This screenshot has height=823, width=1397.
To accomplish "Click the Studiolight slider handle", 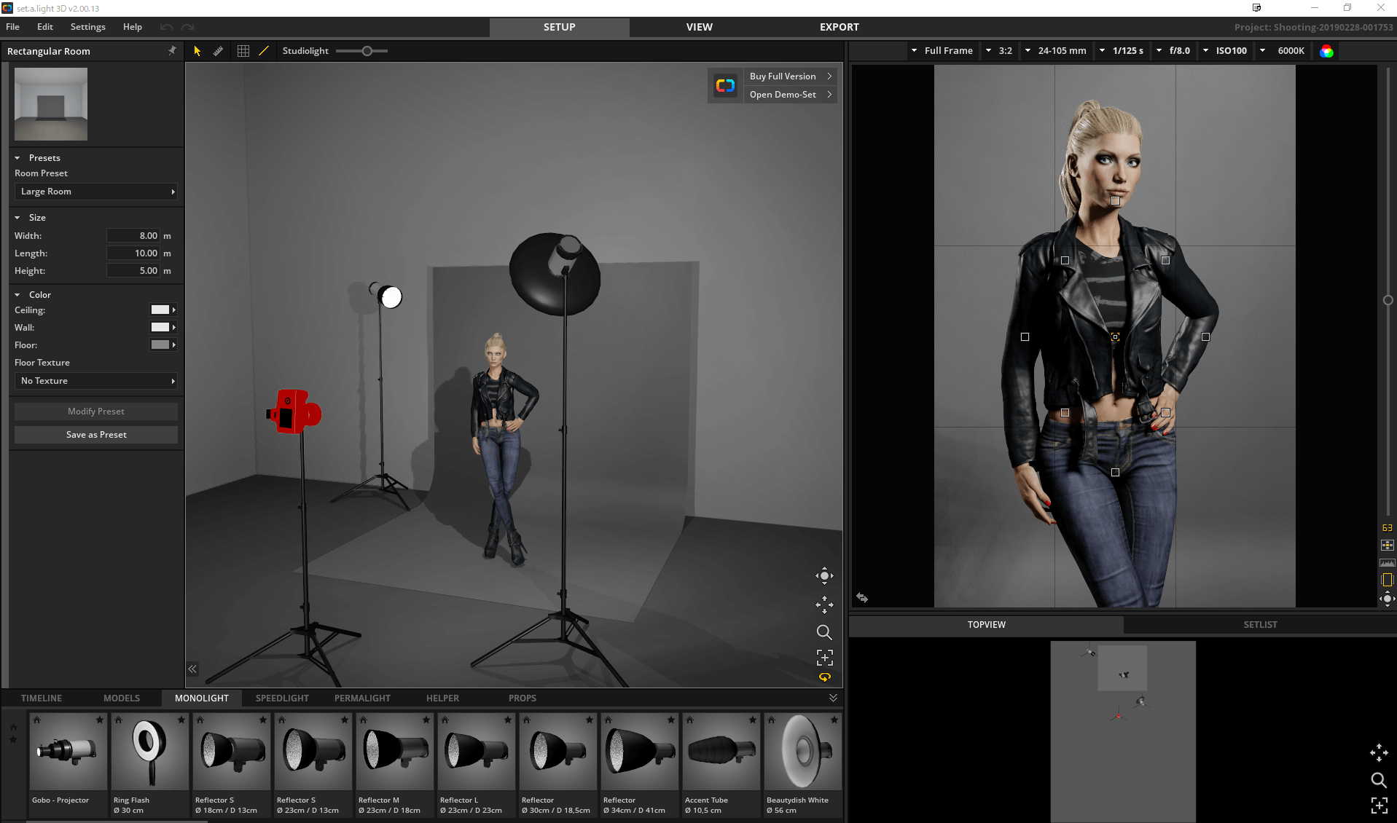I will [x=367, y=51].
